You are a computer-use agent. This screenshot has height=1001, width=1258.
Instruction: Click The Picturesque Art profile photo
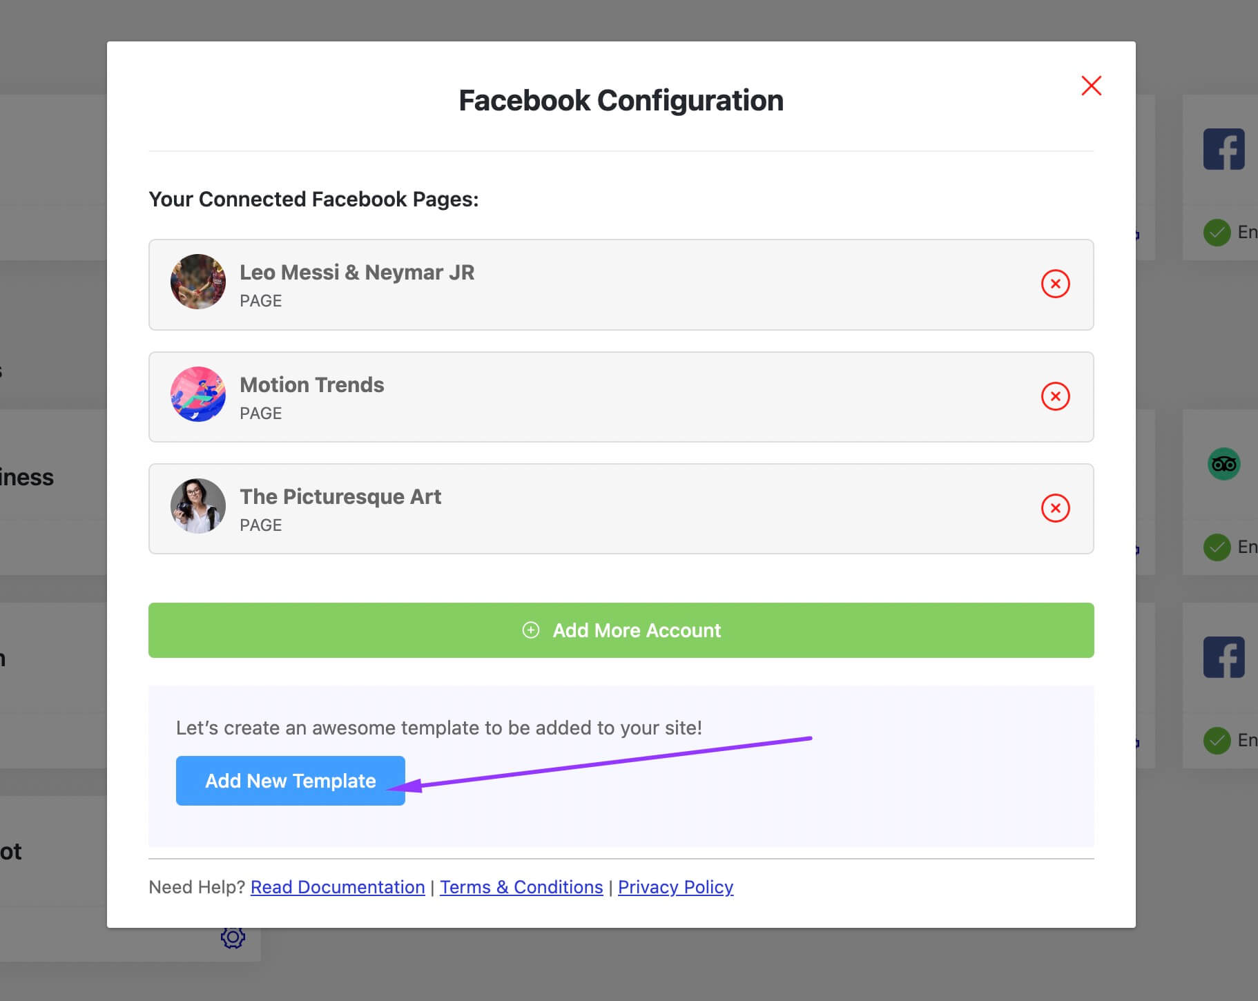pyautogui.click(x=198, y=506)
